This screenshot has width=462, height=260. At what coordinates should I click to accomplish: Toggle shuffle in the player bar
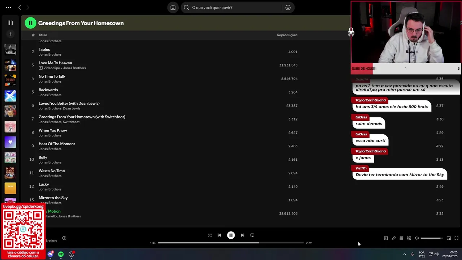click(210, 235)
